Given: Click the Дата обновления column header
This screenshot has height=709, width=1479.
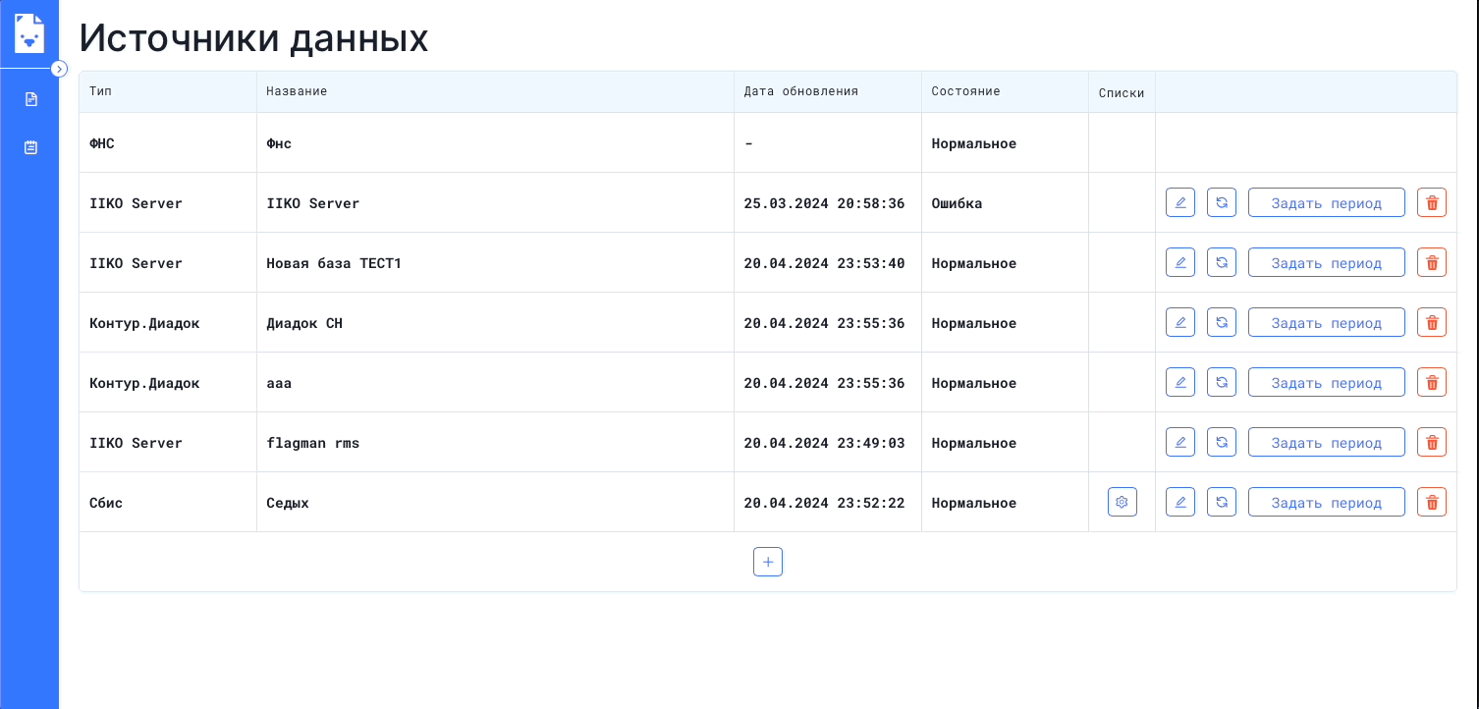Looking at the screenshot, I should (x=800, y=91).
